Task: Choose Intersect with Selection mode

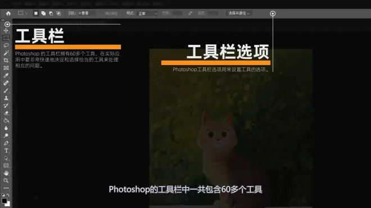Action: click(x=58, y=13)
